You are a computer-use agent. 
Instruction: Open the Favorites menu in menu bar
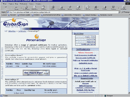(23, 4)
